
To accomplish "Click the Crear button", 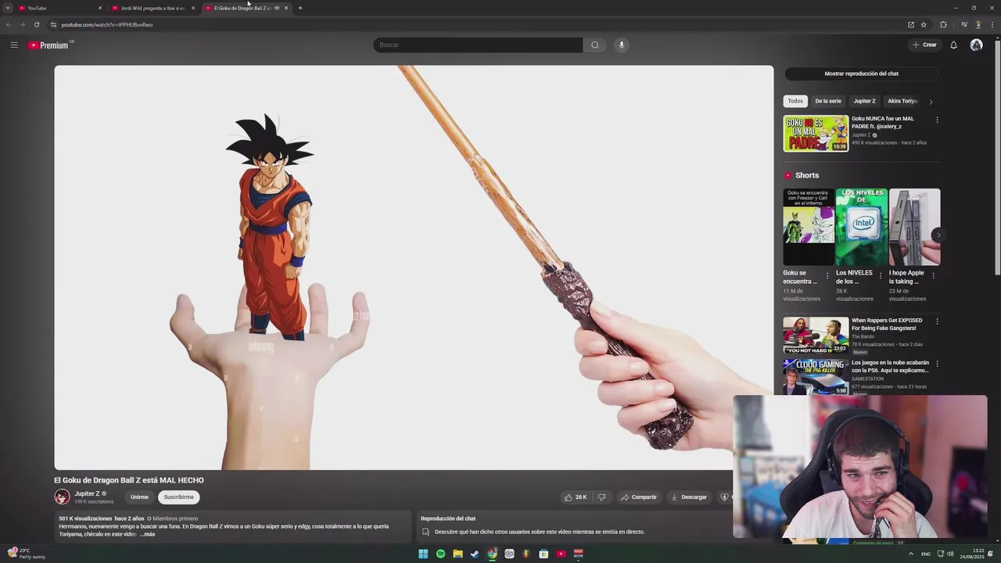I will (x=924, y=45).
